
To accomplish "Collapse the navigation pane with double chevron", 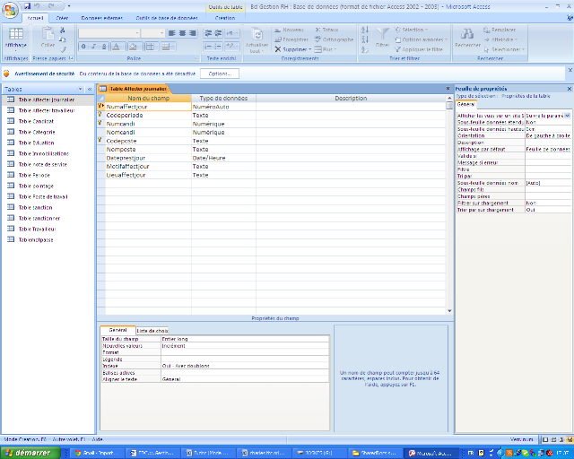I will [x=90, y=90].
